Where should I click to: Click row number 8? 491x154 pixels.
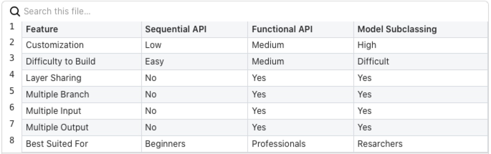[12, 140]
